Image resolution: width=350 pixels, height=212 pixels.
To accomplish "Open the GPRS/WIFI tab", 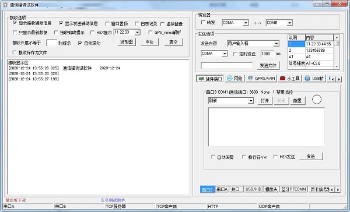I will [x=261, y=79].
